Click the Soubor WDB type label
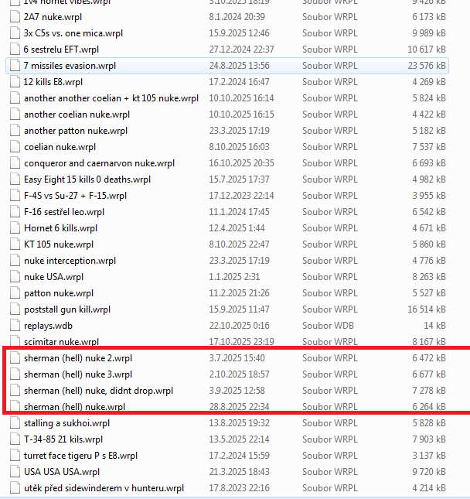Screen dimensions: 470x499 [x=330, y=326]
